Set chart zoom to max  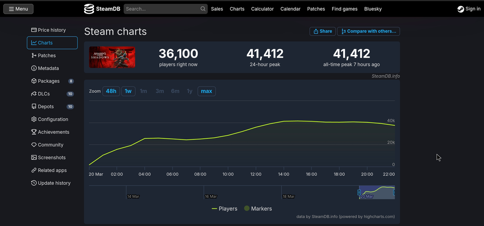point(207,91)
